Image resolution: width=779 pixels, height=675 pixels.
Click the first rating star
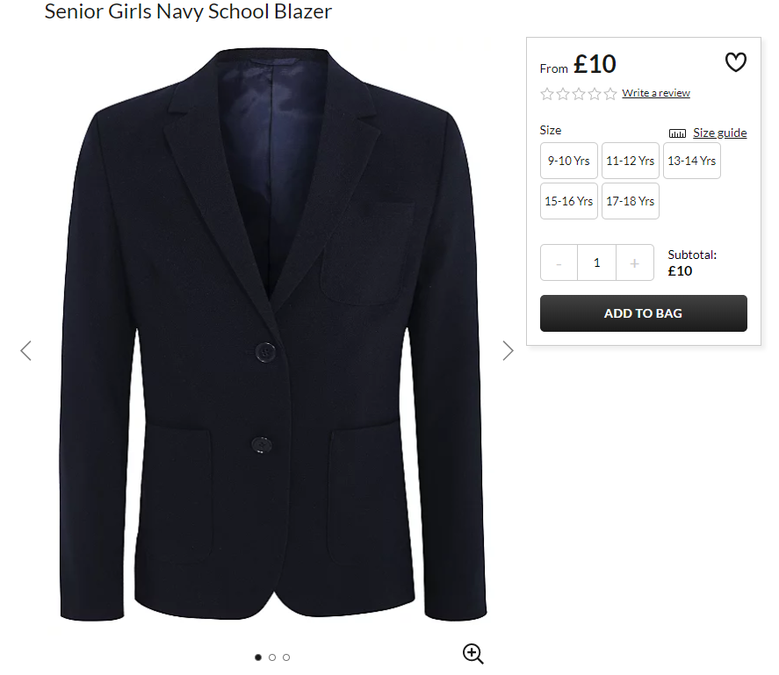[x=547, y=93]
